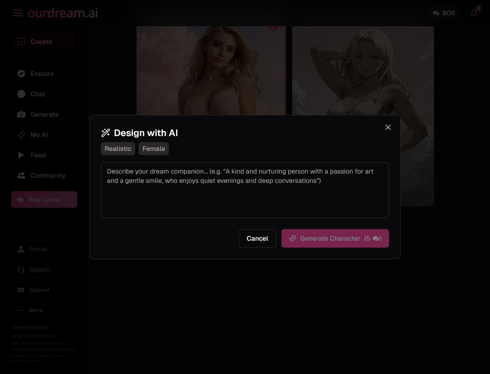Image resolution: width=490 pixels, height=374 pixels.
Task: Click the More ellipsis icon
Action: (21, 310)
